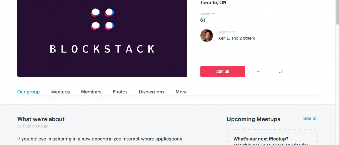The image size is (339, 145).
Task: Switch to the Meetups tab
Action: click(x=60, y=92)
